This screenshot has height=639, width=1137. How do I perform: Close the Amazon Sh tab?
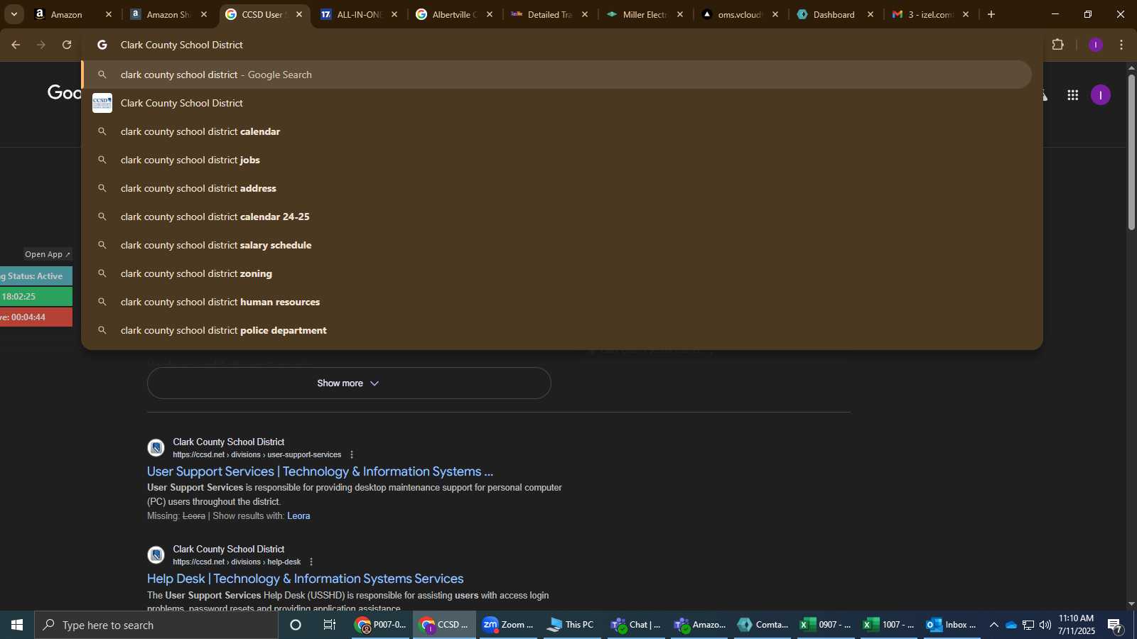(x=204, y=14)
